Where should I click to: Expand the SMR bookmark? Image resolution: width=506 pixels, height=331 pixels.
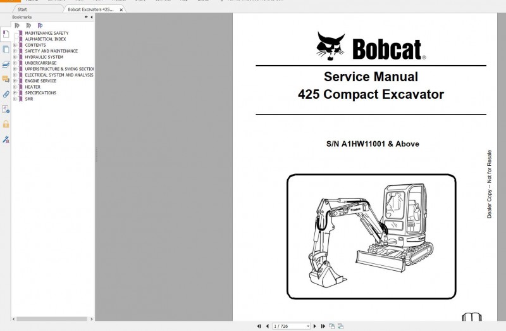[15, 99]
